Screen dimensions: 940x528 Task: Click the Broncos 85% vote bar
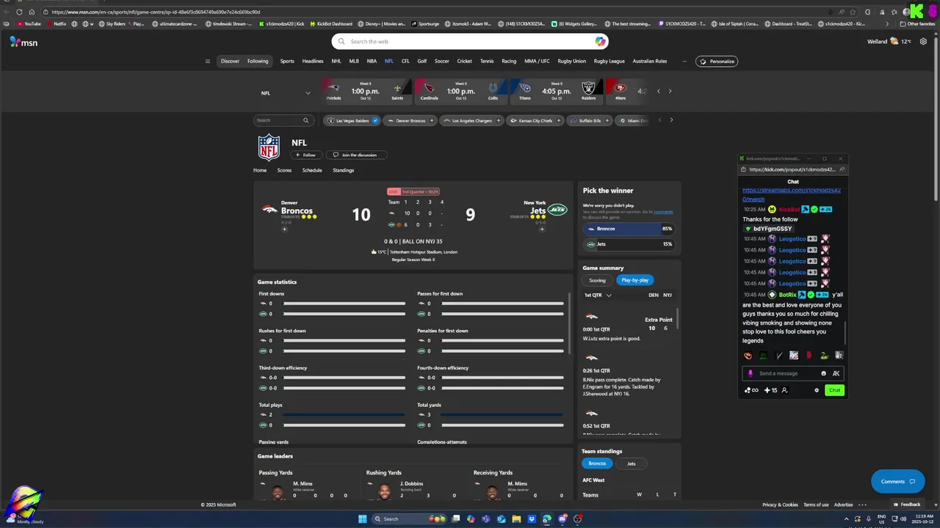click(x=629, y=229)
